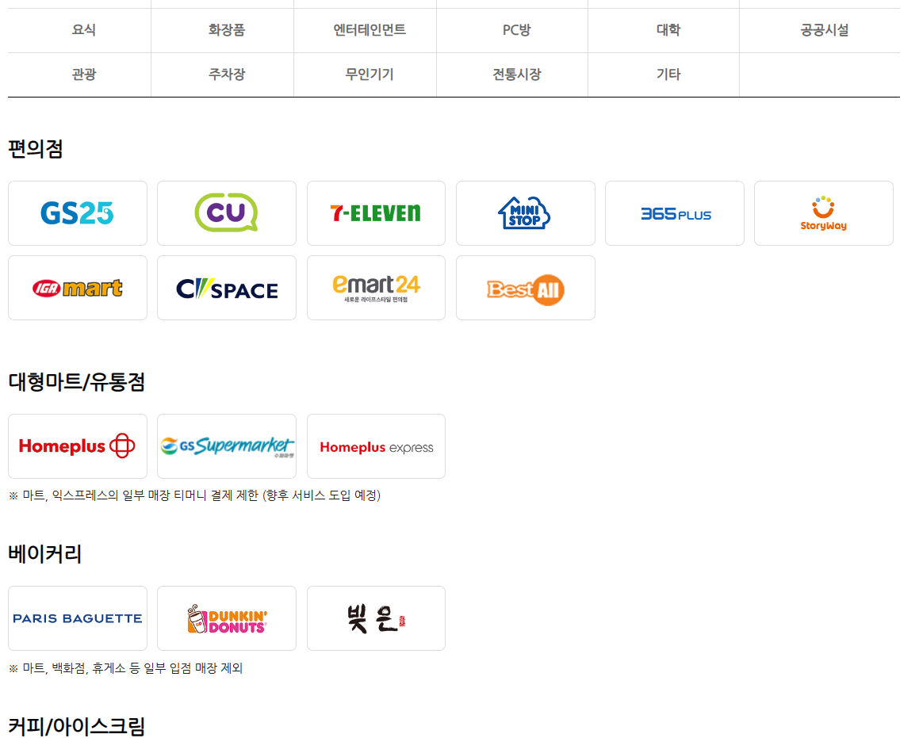The image size is (919, 738).
Task: Open the Paris Baguette logo card
Action: point(78,618)
